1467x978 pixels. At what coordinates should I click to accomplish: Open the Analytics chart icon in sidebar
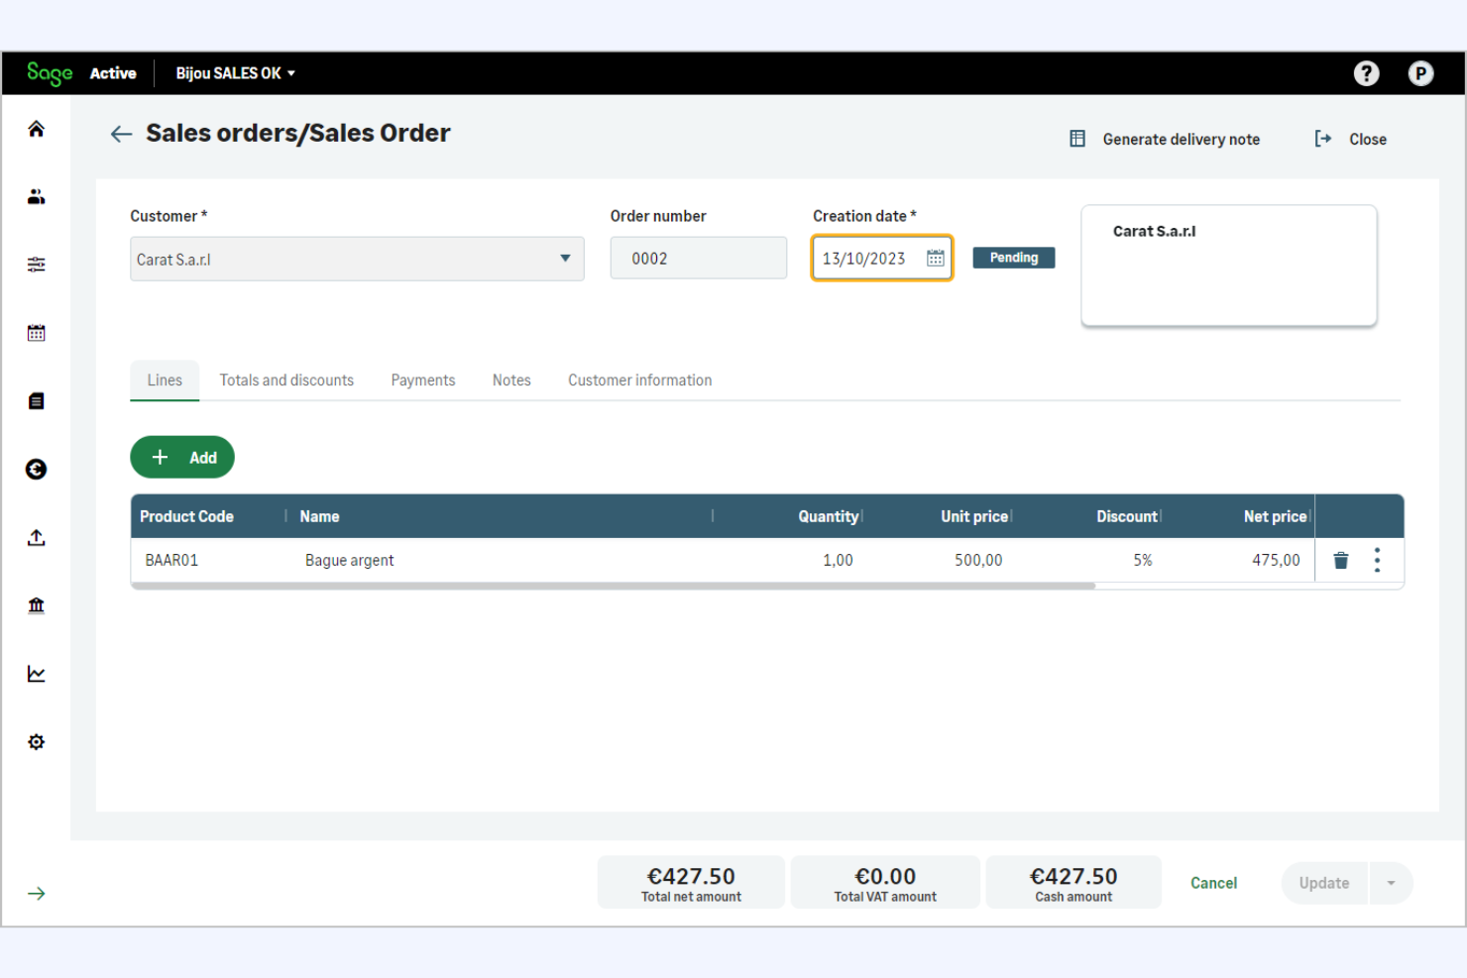(36, 673)
